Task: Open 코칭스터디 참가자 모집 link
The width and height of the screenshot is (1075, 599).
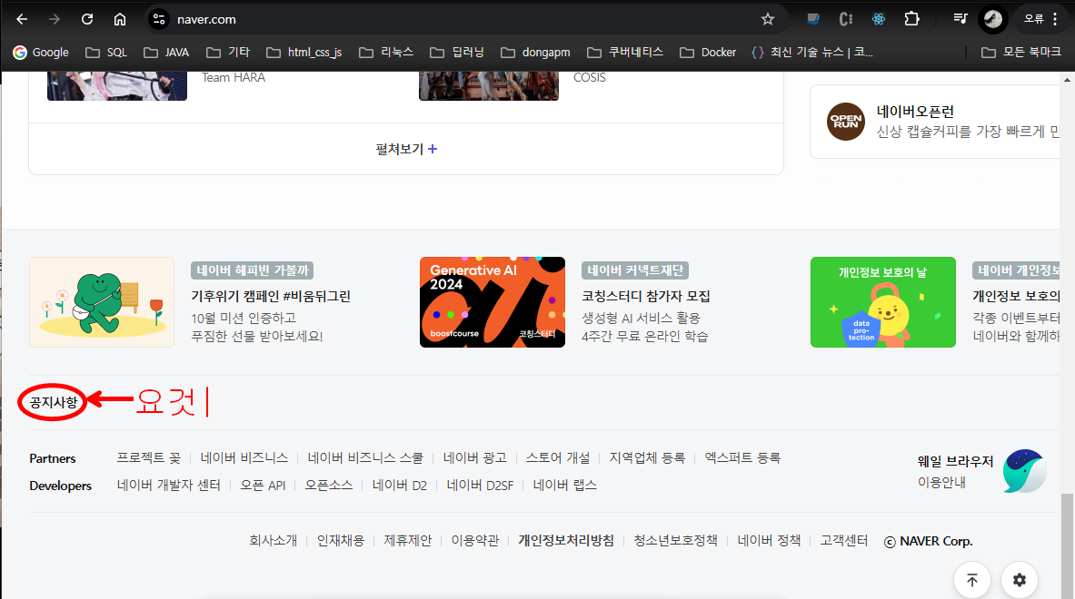Action: pyautogui.click(x=646, y=296)
